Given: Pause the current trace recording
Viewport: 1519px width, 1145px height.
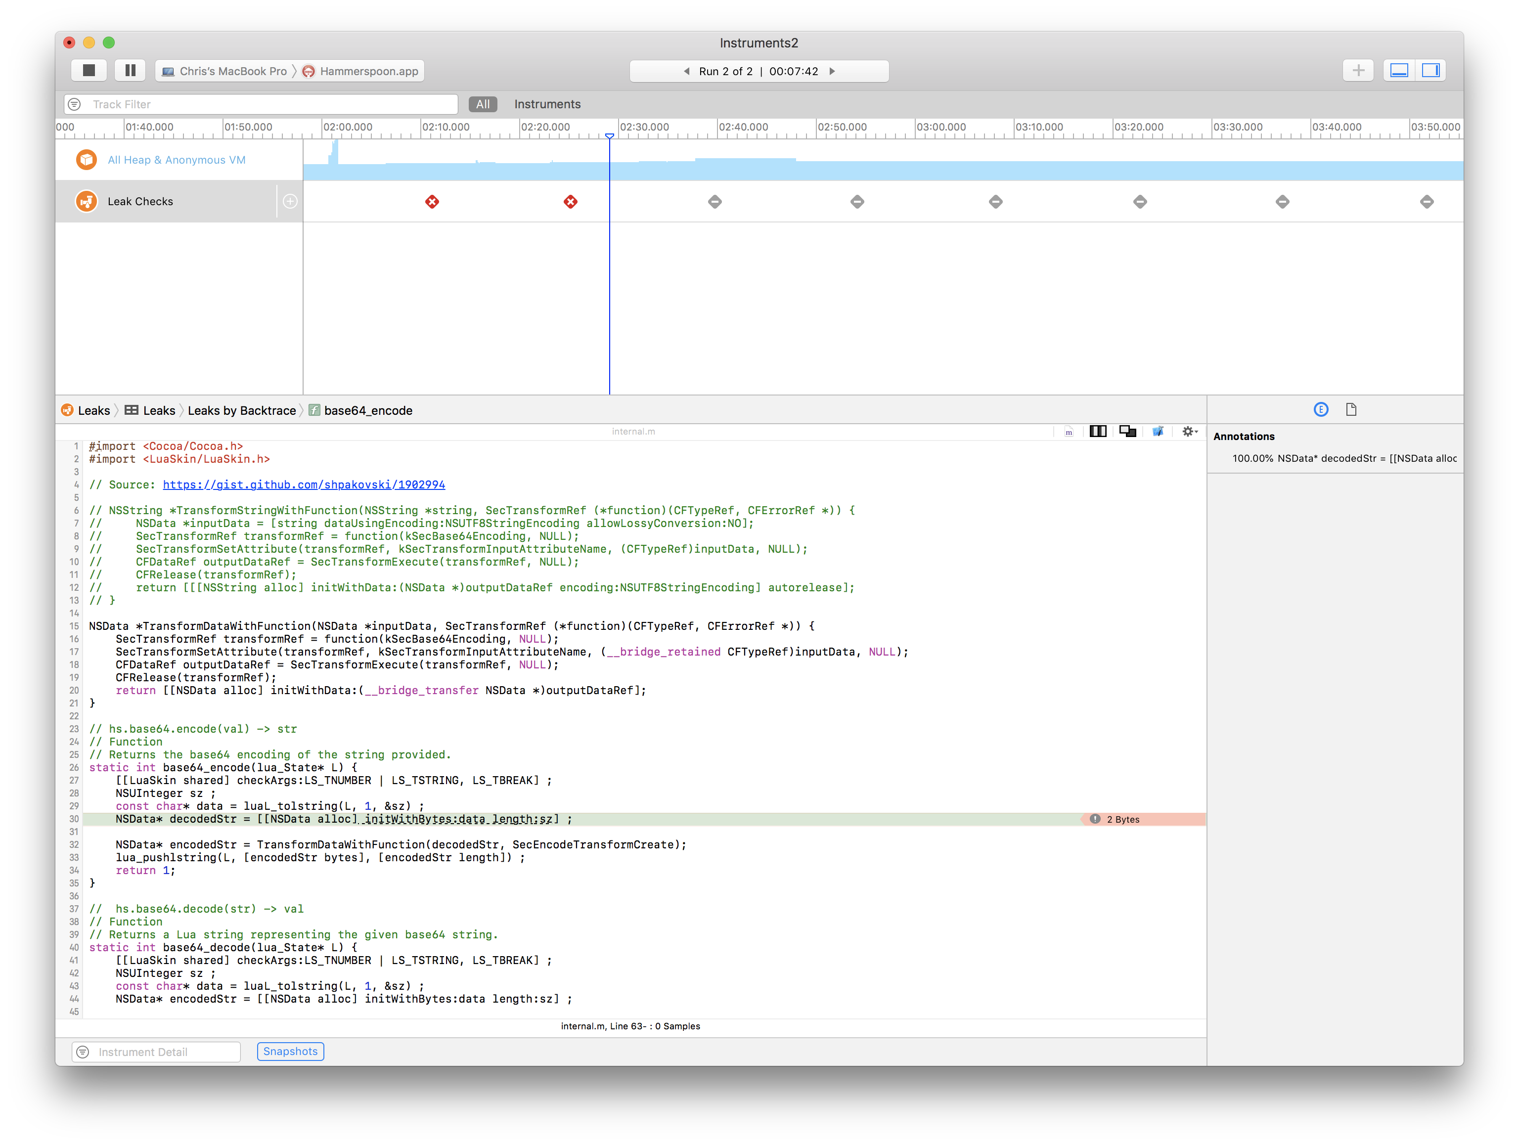Looking at the screenshot, I should coord(130,71).
